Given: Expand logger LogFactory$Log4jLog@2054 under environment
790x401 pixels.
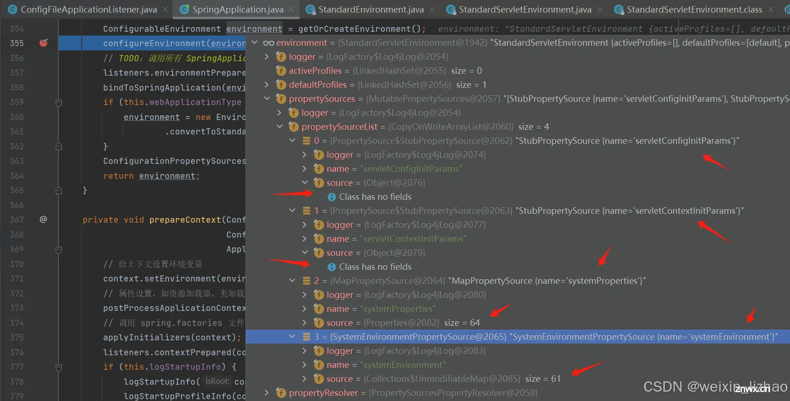Looking at the screenshot, I should click(x=267, y=56).
